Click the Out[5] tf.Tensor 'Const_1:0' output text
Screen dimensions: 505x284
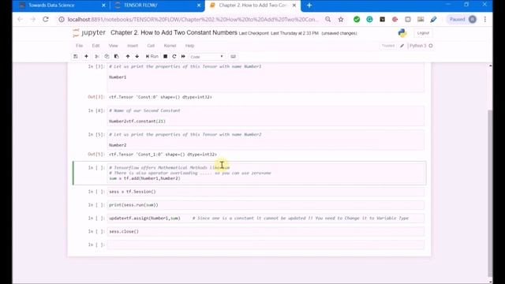(x=163, y=155)
